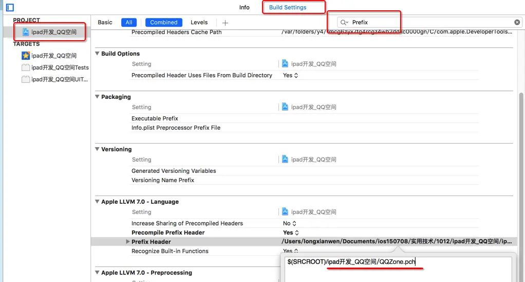Open search options magnifier icon
Image resolution: width=525 pixels, height=282 pixels.
pos(344,23)
